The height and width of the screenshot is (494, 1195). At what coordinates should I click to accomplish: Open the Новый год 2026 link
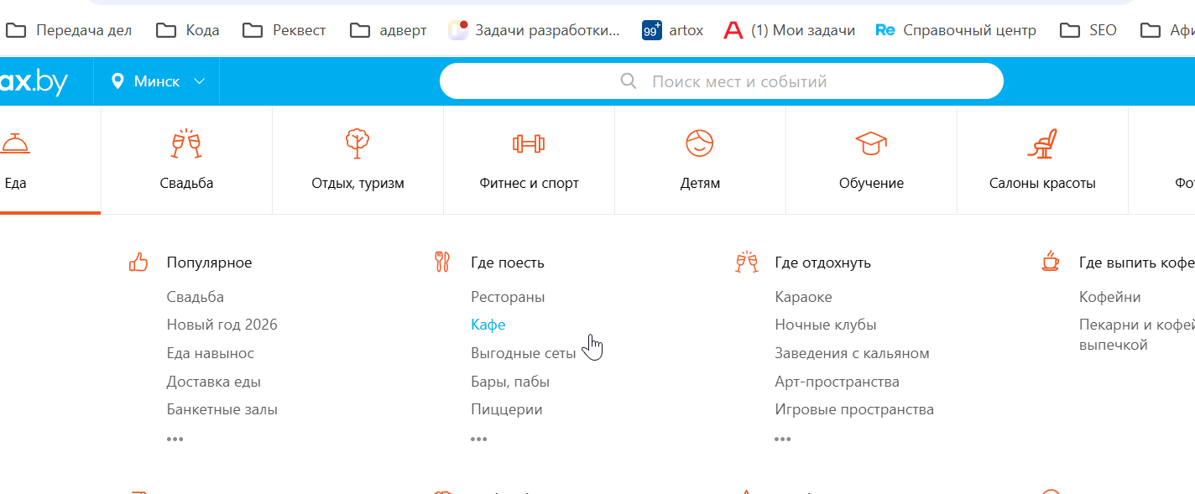222,325
